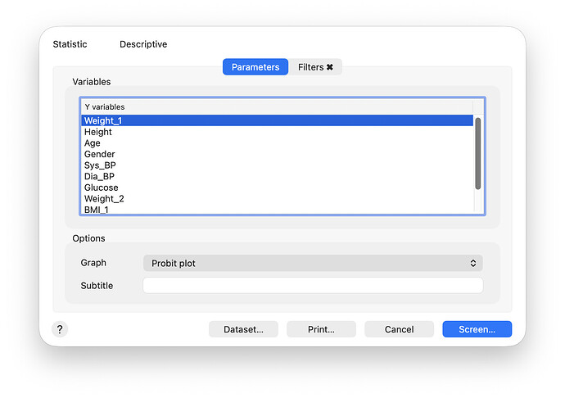
Task: Switch to the Parameters tab
Action: (x=255, y=67)
